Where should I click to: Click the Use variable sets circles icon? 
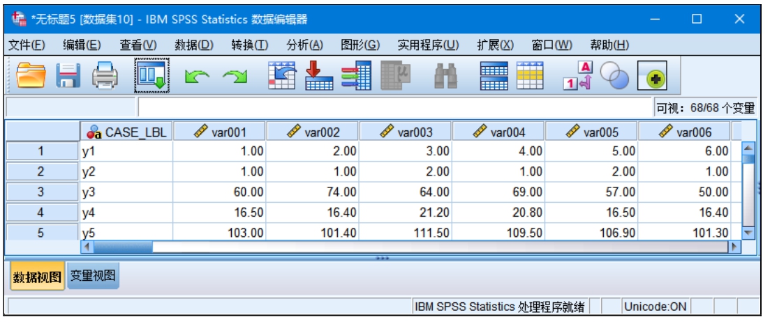(614, 77)
